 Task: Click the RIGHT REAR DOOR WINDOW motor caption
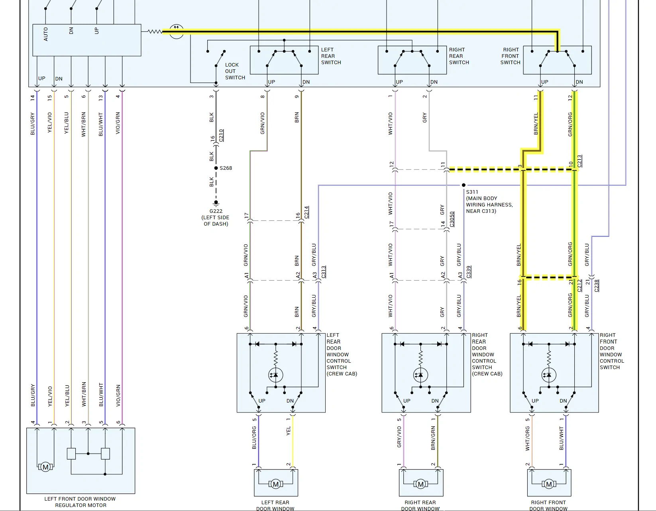click(420, 505)
